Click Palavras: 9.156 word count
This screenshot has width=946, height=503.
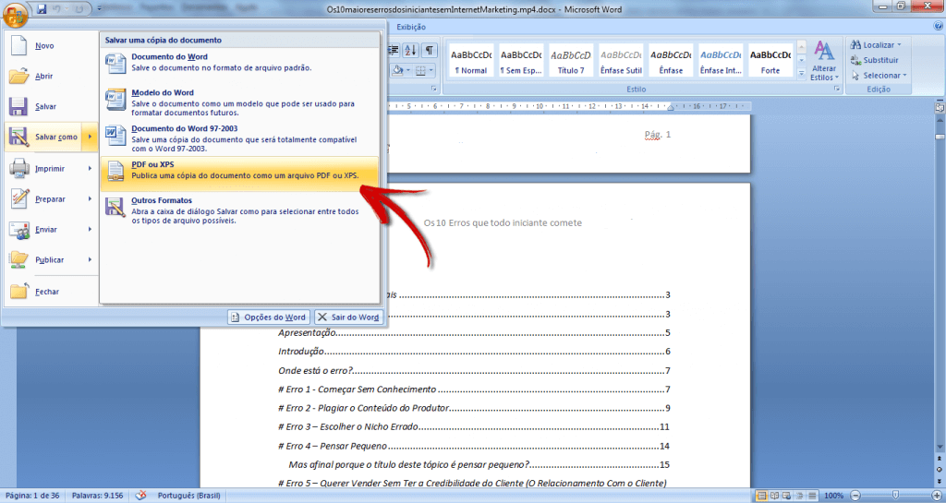click(97, 496)
